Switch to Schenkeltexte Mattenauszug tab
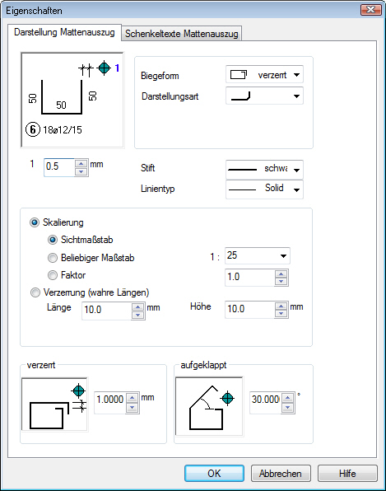This screenshot has width=386, height=491. (x=182, y=34)
